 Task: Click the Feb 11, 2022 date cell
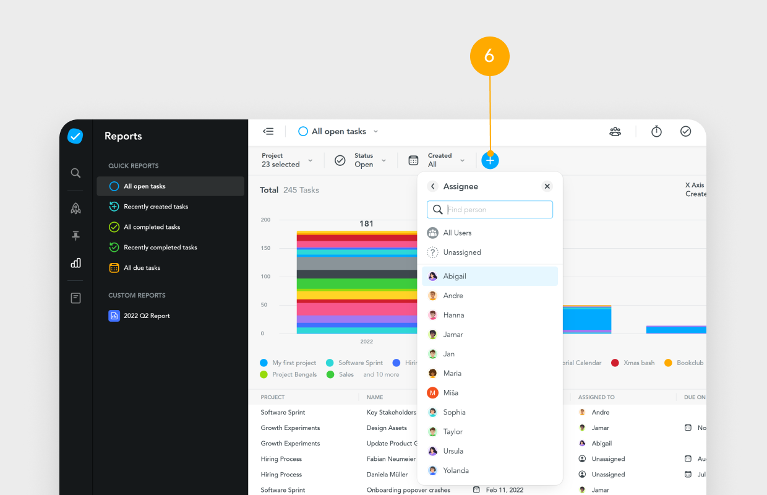(x=498, y=490)
